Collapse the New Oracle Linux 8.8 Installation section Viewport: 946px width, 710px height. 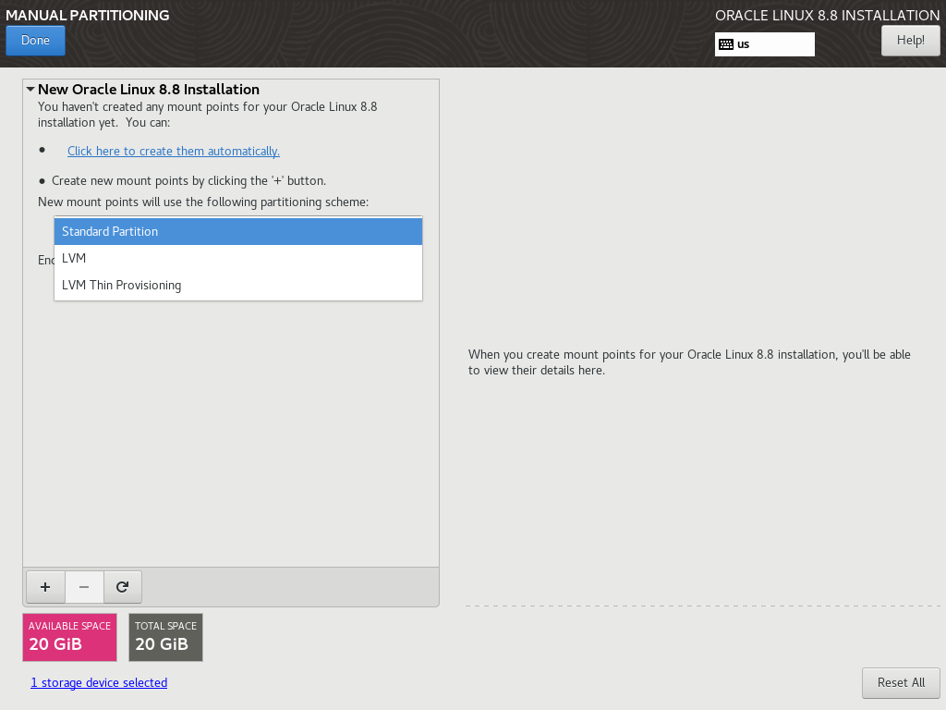tap(30, 90)
